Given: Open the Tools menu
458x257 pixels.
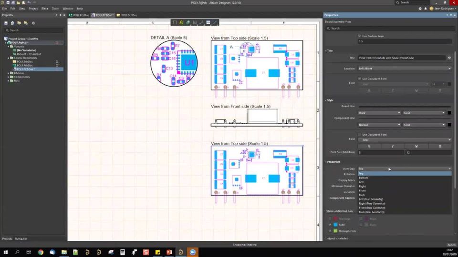Looking at the screenshot, I should coord(55,9).
